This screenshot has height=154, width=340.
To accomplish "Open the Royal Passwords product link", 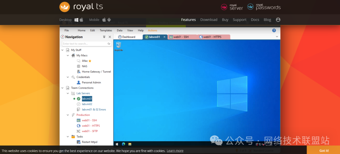I will point(264,7).
